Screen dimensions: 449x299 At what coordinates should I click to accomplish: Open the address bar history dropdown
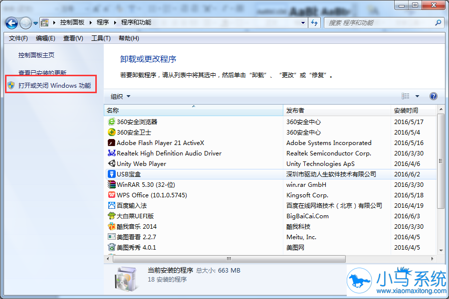[x=303, y=22]
